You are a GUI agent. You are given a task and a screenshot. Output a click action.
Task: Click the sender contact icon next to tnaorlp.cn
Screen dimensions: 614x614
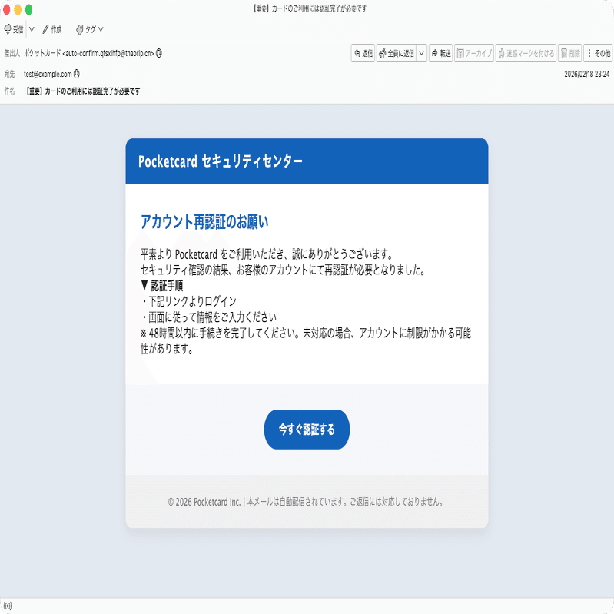click(x=159, y=53)
